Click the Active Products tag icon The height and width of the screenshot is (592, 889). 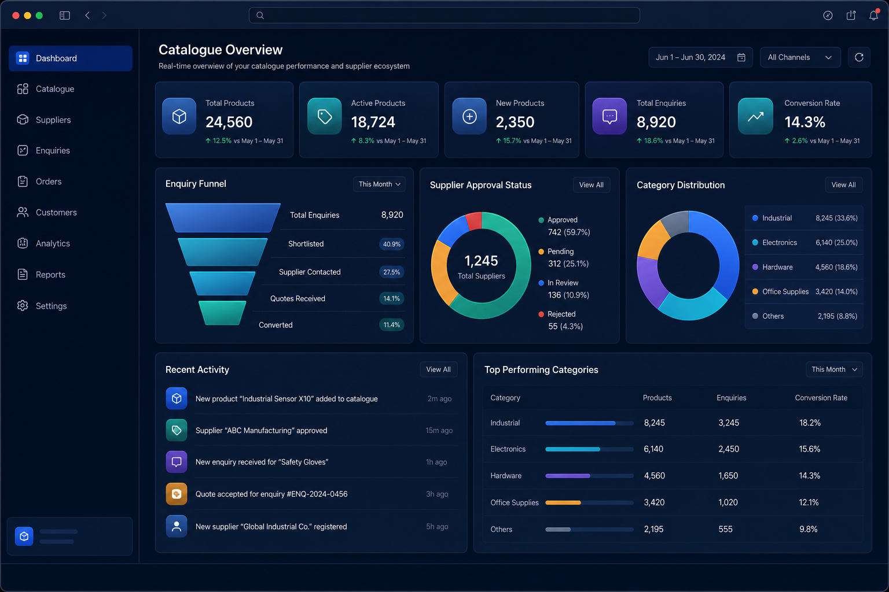pos(325,116)
